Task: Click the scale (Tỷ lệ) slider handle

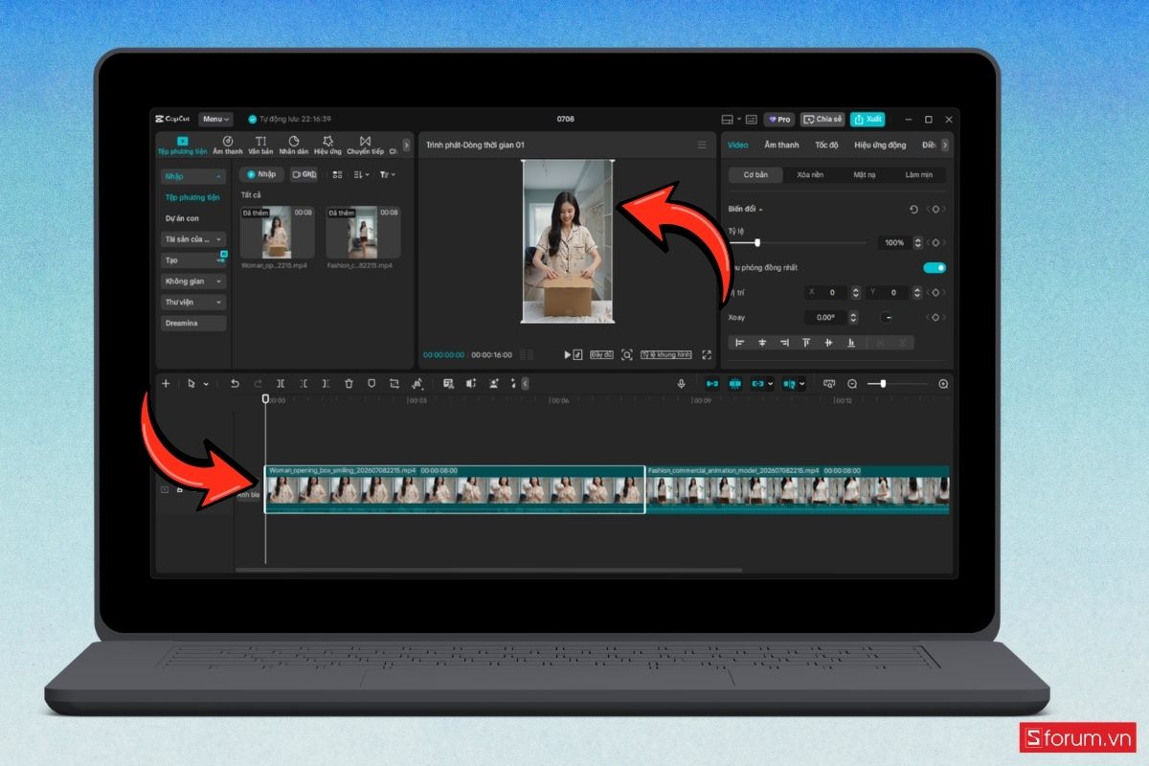Action: point(757,242)
